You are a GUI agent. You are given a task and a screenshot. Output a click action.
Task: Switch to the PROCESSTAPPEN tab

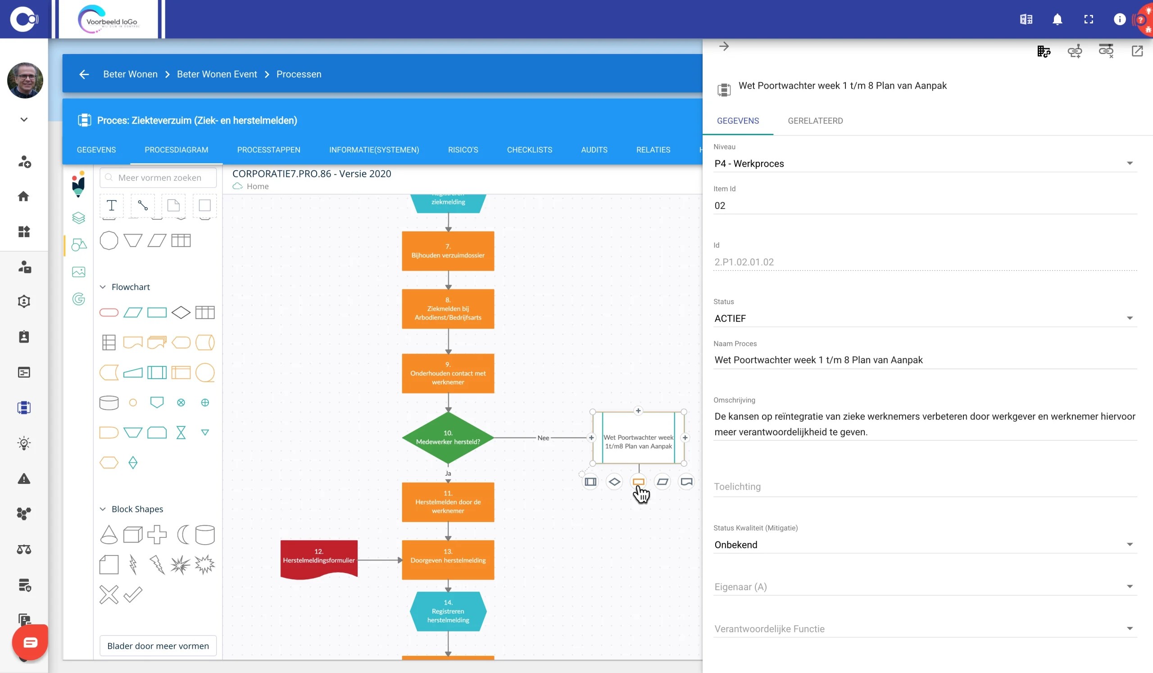pyautogui.click(x=268, y=149)
